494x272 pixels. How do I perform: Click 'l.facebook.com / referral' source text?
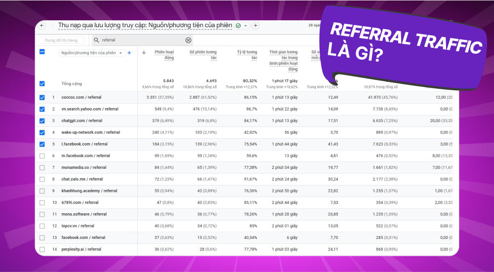click(84, 144)
